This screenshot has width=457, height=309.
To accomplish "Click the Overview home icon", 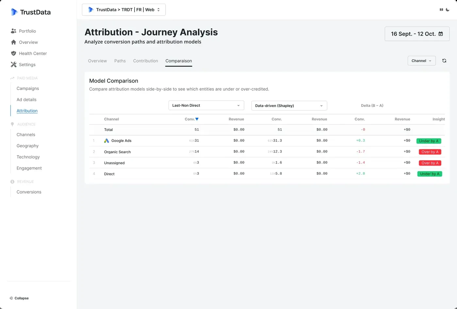I will tap(13, 42).
